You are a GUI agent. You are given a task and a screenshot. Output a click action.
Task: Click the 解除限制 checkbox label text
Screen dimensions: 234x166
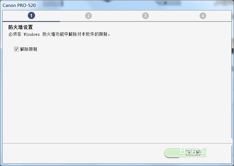[28, 49]
